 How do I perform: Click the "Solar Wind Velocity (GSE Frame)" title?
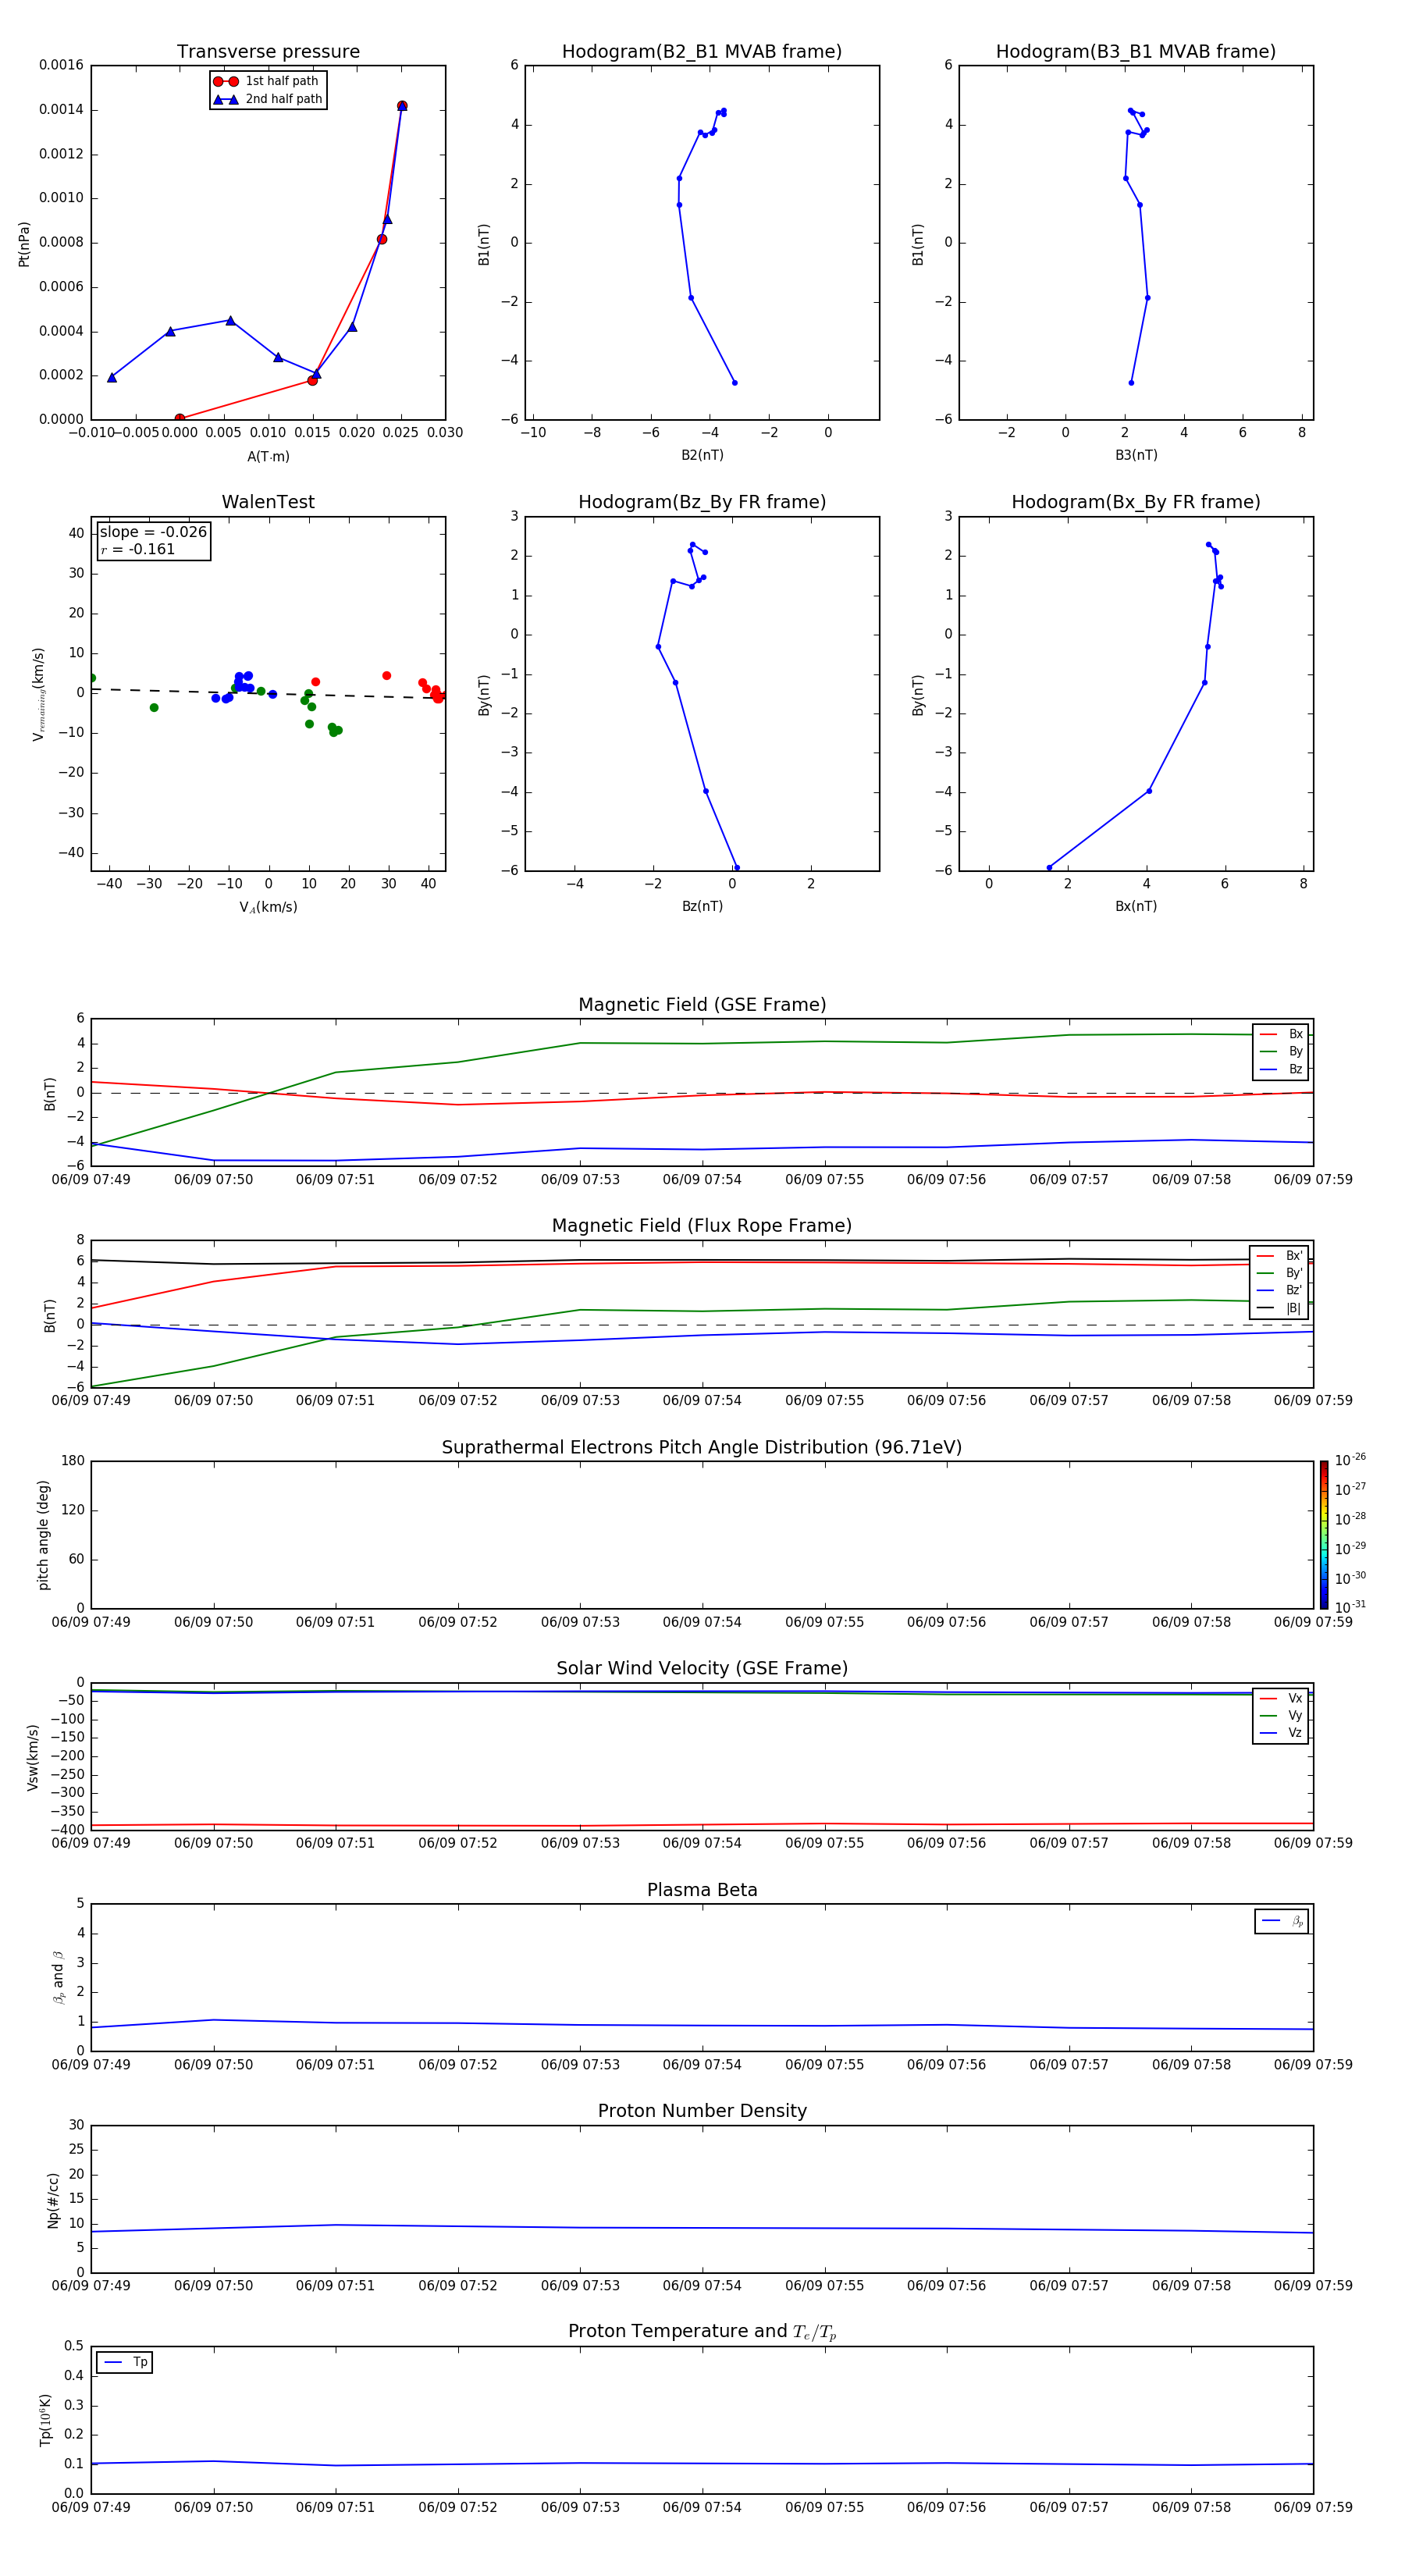[702, 1668]
